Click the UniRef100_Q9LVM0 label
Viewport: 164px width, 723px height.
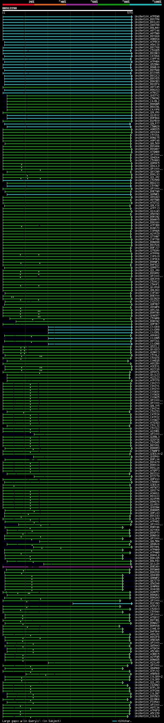click(147, 113)
